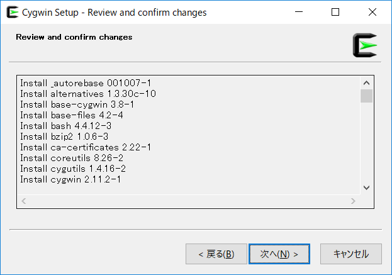Go back with the 戻る(B) button
Screen dimensions: 392x275
click(x=216, y=254)
